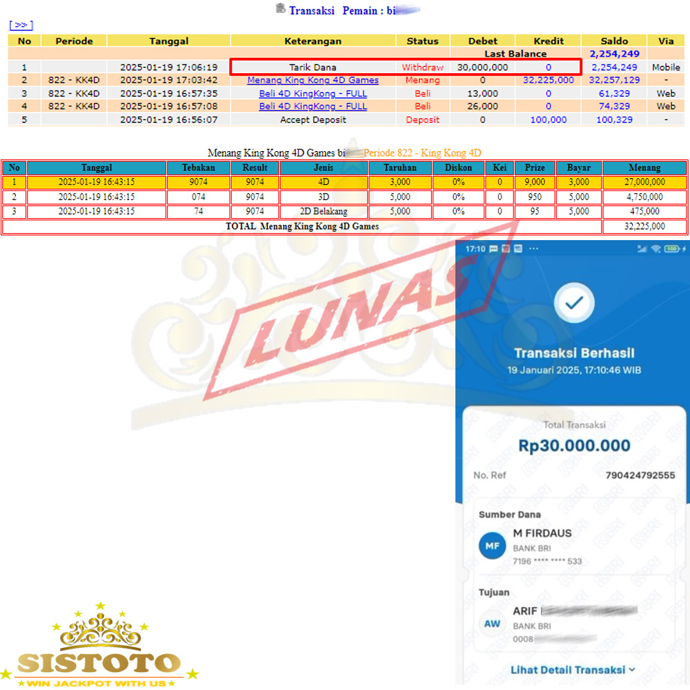690x690 pixels.
Task: Click the Saldo column header
Action: (x=613, y=41)
